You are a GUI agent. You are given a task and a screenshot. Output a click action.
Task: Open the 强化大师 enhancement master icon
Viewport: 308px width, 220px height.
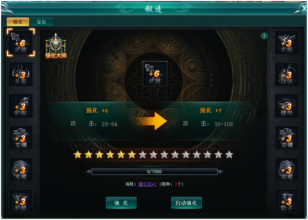56,46
